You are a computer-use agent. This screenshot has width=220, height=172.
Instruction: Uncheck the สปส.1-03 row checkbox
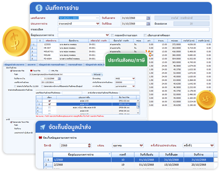click(x=49, y=101)
